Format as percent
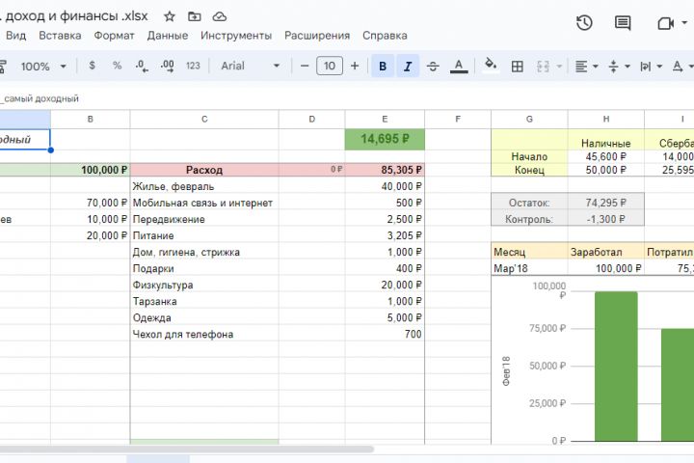This screenshot has height=463, width=694. (x=117, y=66)
